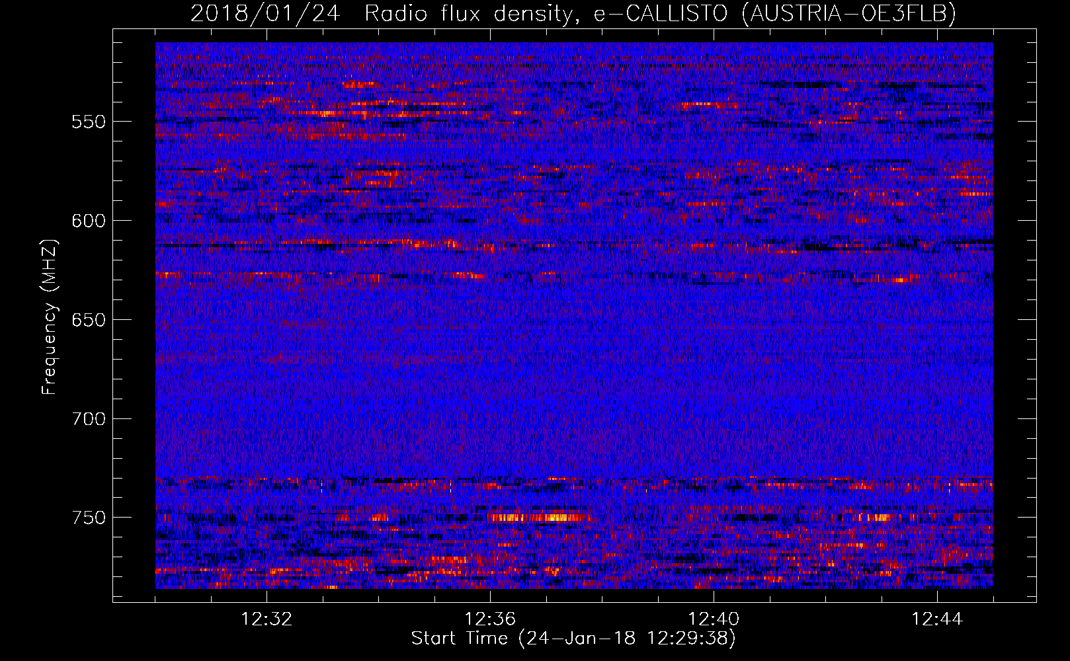The height and width of the screenshot is (661, 1070).
Task: Click the 'Frequency (MHZ)' axis label
Action: coord(50,317)
